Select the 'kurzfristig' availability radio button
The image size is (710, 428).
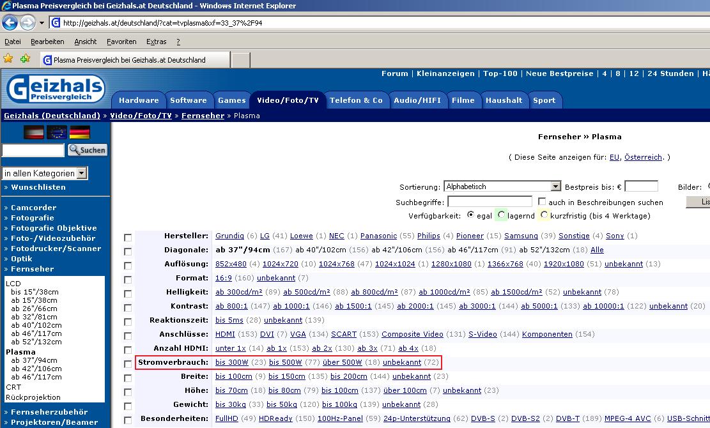pyautogui.click(x=544, y=215)
